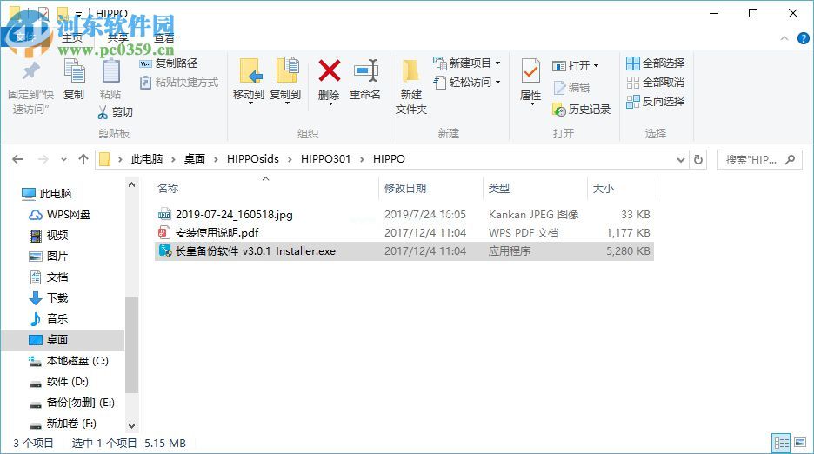Refresh the current folder view
The height and width of the screenshot is (454, 814).
click(698, 159)
